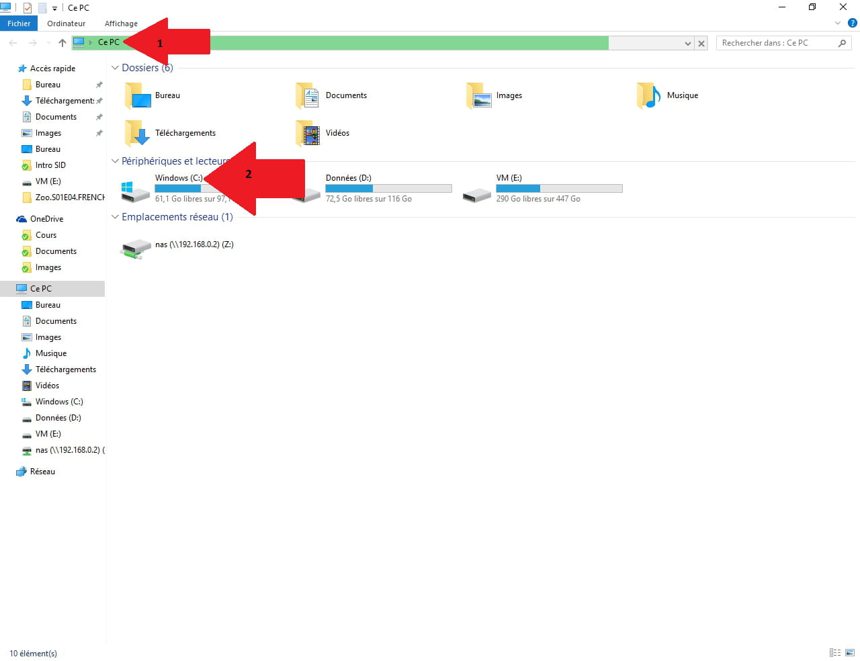The image size is (860, 661).
Task: Click the up-one-level arrow
Action: [62, 43]
